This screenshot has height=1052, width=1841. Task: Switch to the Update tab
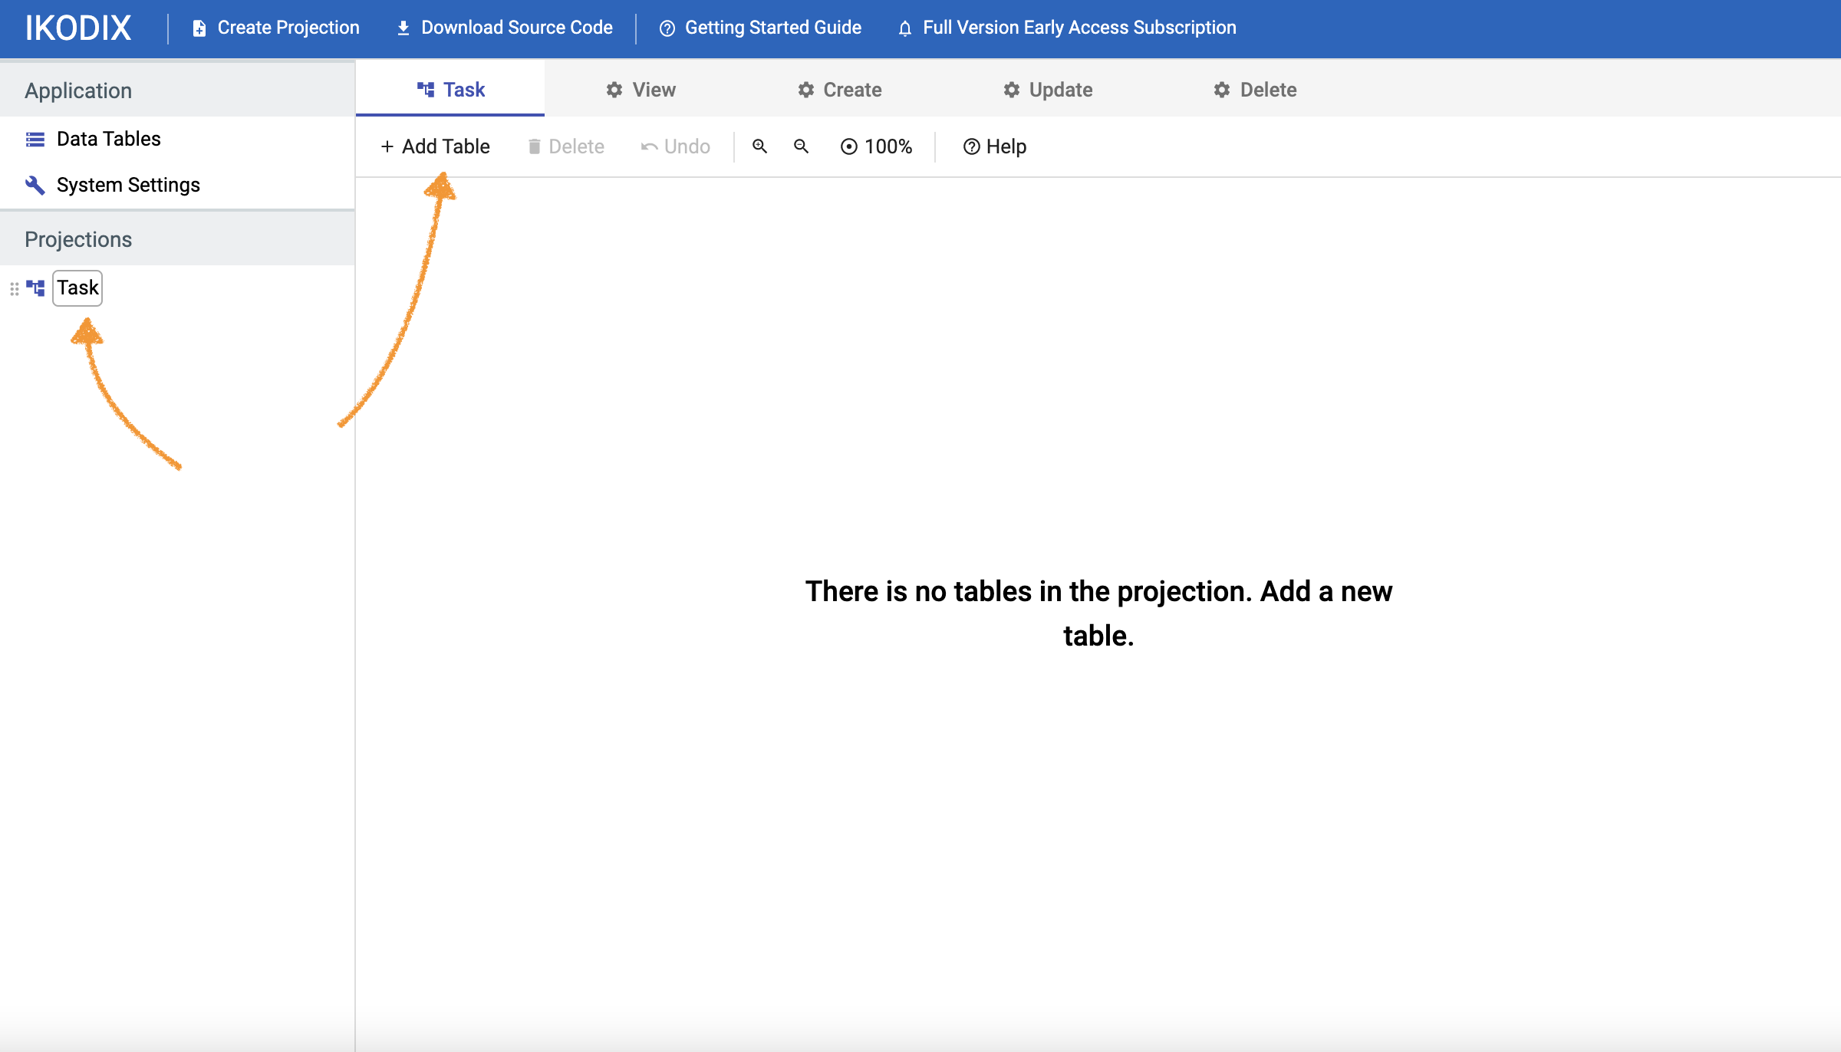click(x=1048, y=90)
